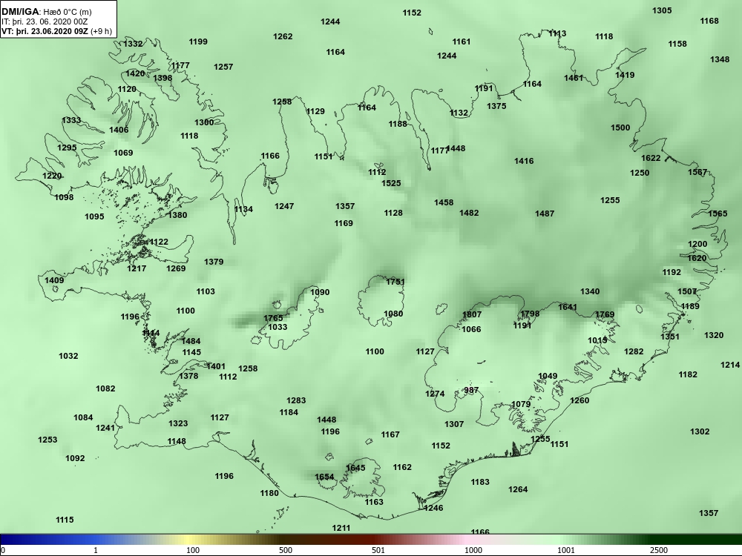
Task: Click the value 1500
Action: pyautogui.click(x=620, y=128)
